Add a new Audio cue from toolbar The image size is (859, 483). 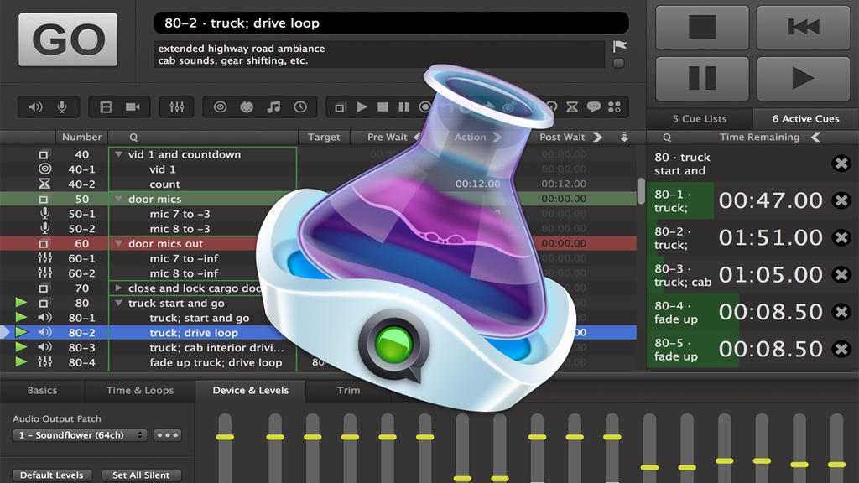[35, 107]
